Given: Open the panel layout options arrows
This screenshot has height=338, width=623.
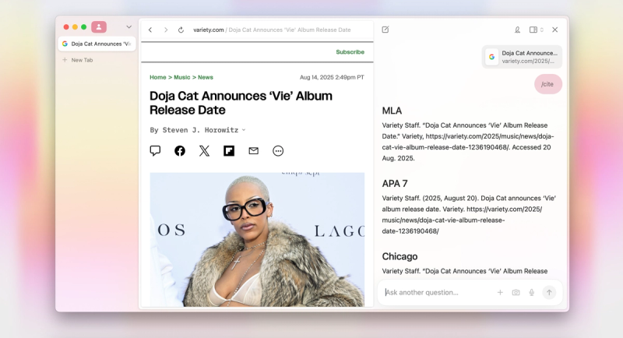Looking at the screenshot, I should (x=542, y=30).
